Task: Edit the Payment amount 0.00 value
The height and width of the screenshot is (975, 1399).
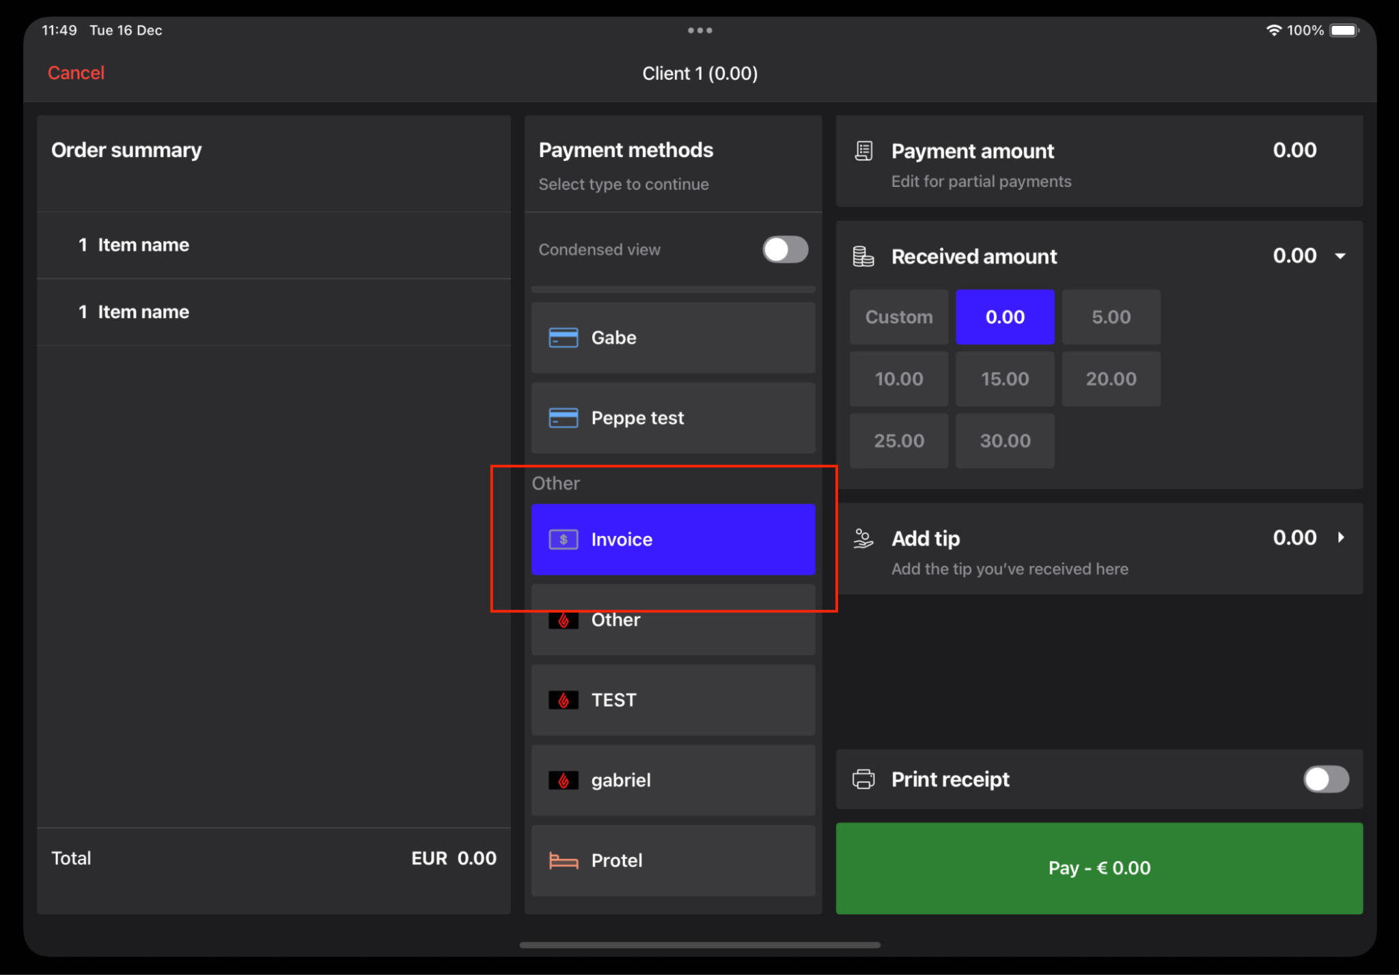Action: [x=1294, y=150]
